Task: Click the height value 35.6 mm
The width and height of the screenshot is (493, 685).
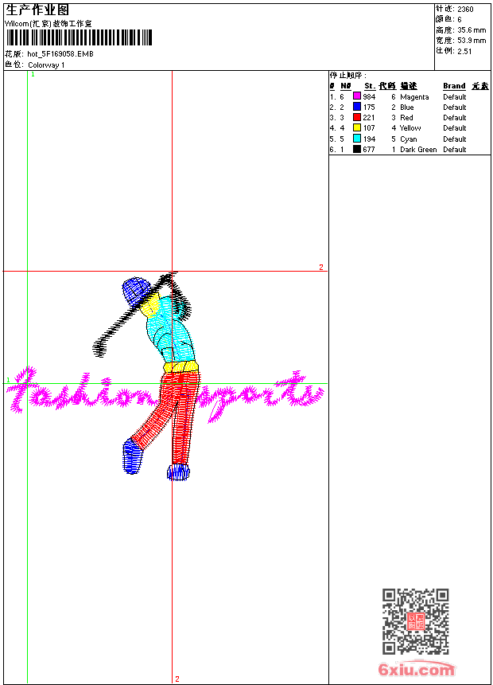Action: click(472, 30)
